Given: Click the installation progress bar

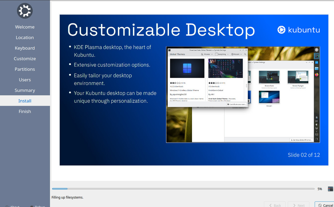Looking at the screenshot, I should [183, 189].
